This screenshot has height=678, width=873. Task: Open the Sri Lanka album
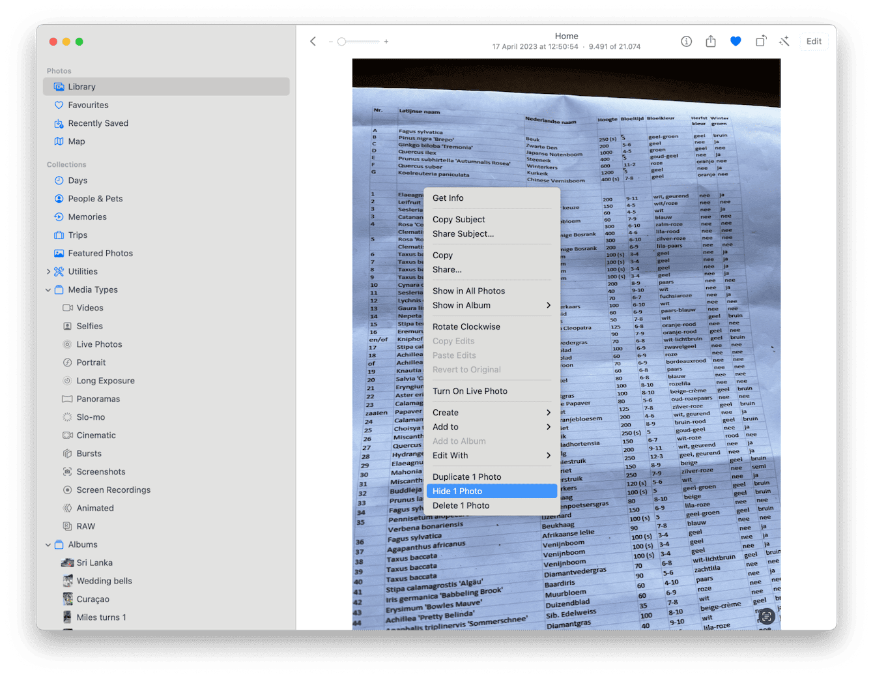(94, 562)
